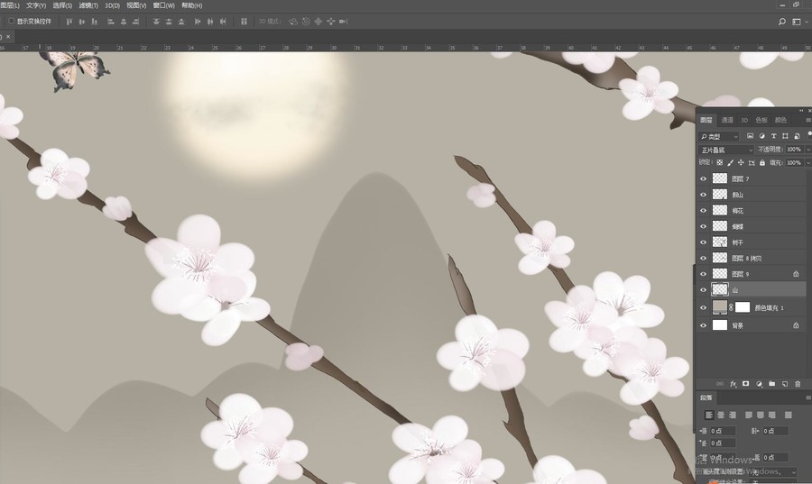Image resolution: width=812 pixels, height=484 pixels.
Task: Toggle lock image pixels brush icon
Action: (x=730, y=162)
